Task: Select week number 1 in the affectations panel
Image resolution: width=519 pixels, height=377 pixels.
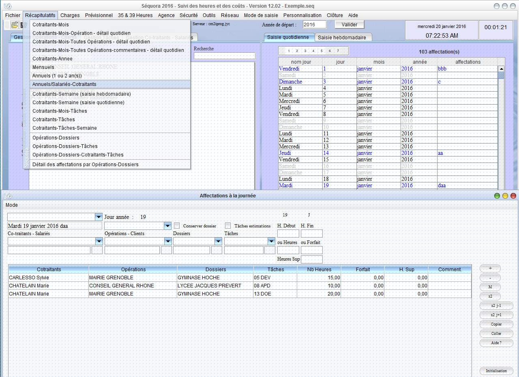Action: (289, 51)
